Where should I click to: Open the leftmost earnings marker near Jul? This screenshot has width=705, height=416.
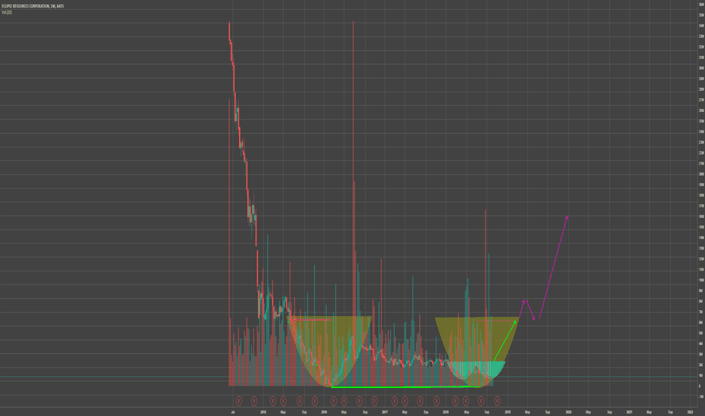[239, 401]
